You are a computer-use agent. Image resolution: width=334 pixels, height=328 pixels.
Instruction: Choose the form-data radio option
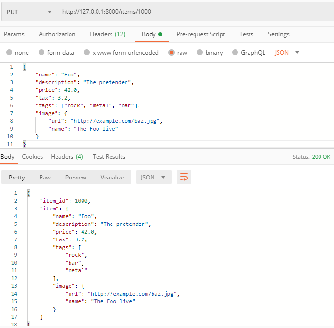(42, 53)
